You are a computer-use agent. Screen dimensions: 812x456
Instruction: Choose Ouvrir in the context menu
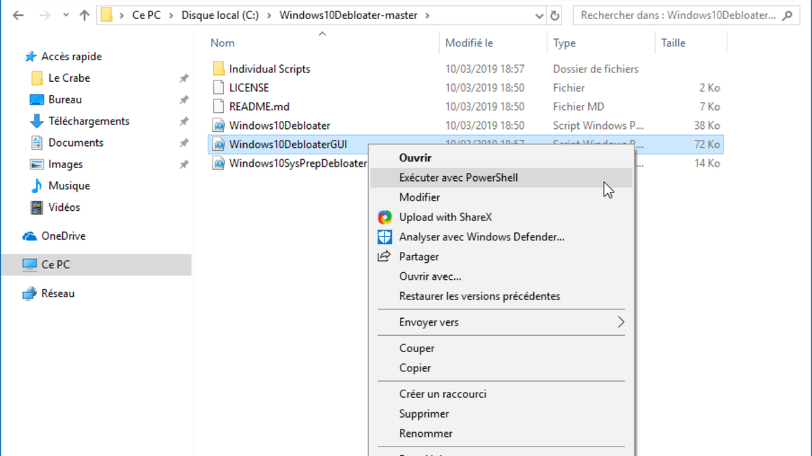point(501,157)
